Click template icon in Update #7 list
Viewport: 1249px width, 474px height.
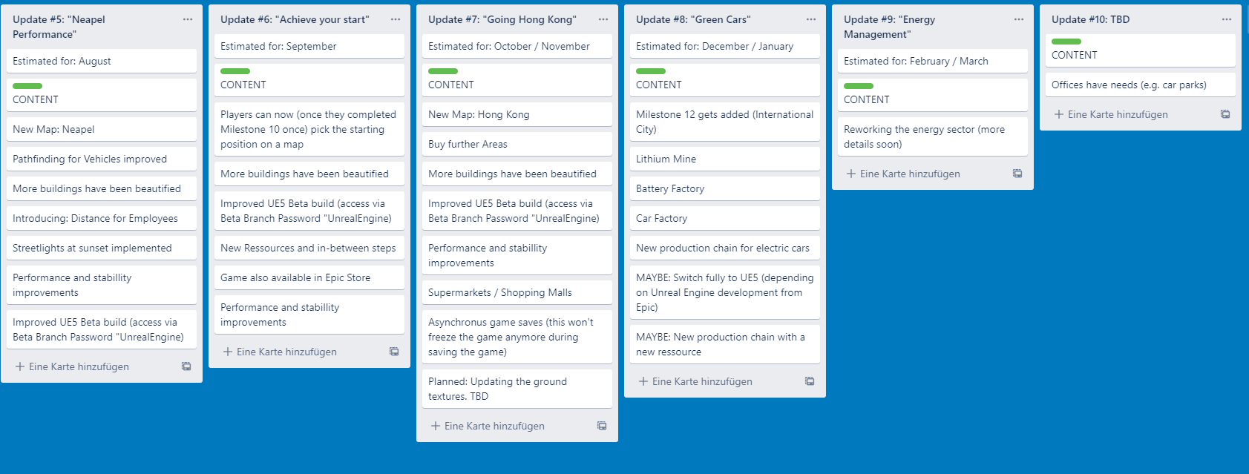pos(602,426)
